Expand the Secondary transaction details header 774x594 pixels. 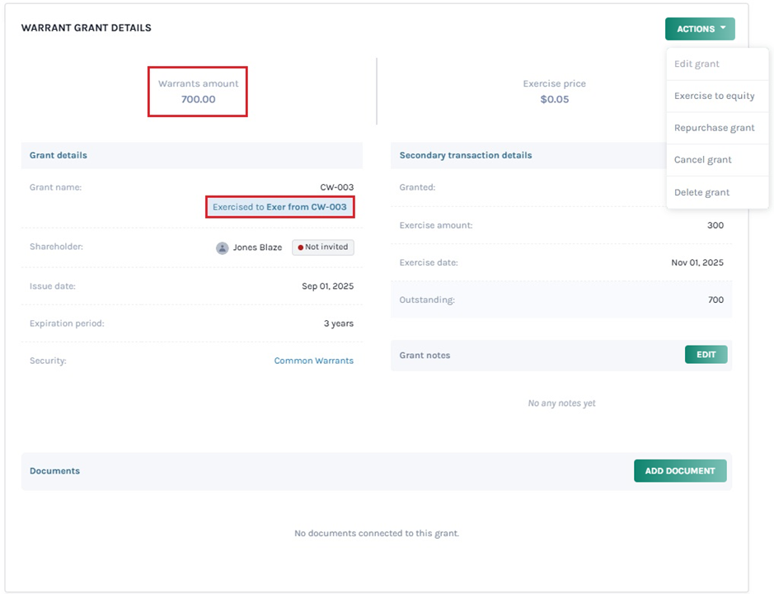tap(465, 155)
